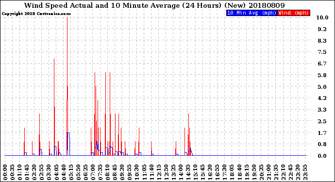
Task: Click the 10:30 time axis label
Action: click(137, 172)
